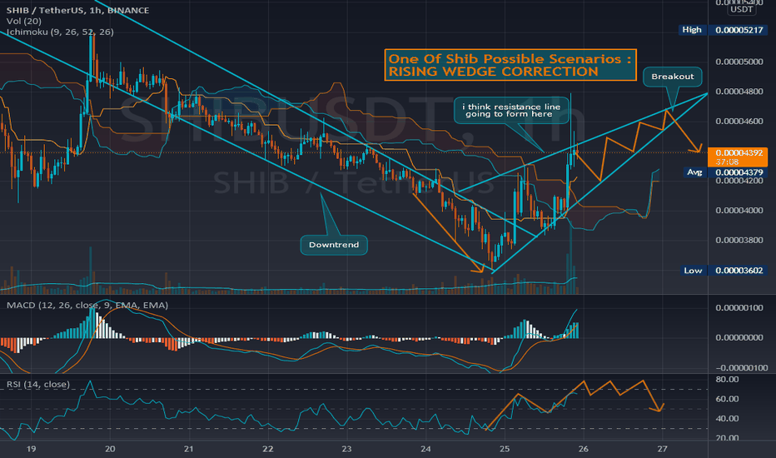Click the 0.00004600 price axis value

(739, 122)
